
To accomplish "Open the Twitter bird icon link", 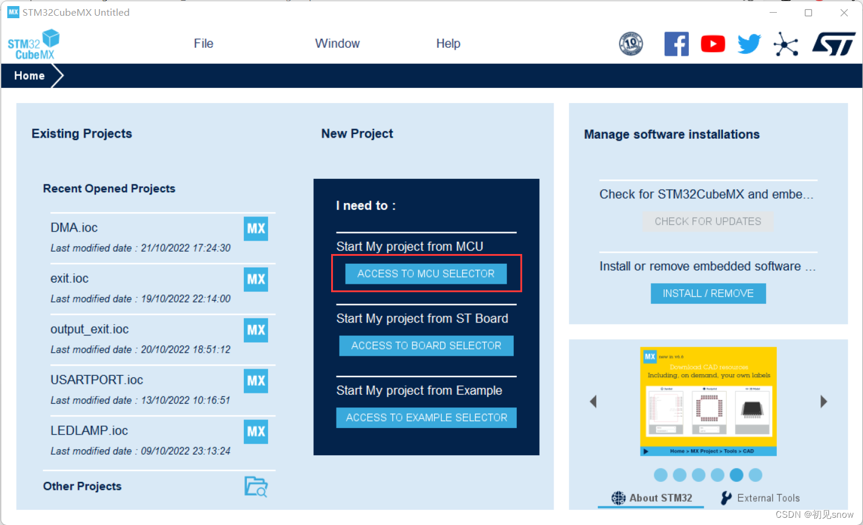I will click(x=750, y=44).
